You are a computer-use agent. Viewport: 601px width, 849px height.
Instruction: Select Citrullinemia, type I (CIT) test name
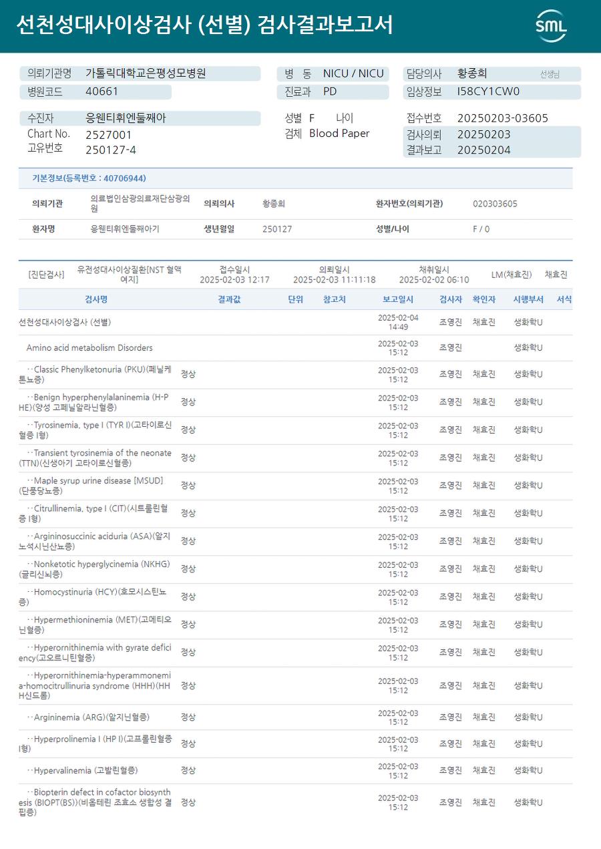pos(93,513)
